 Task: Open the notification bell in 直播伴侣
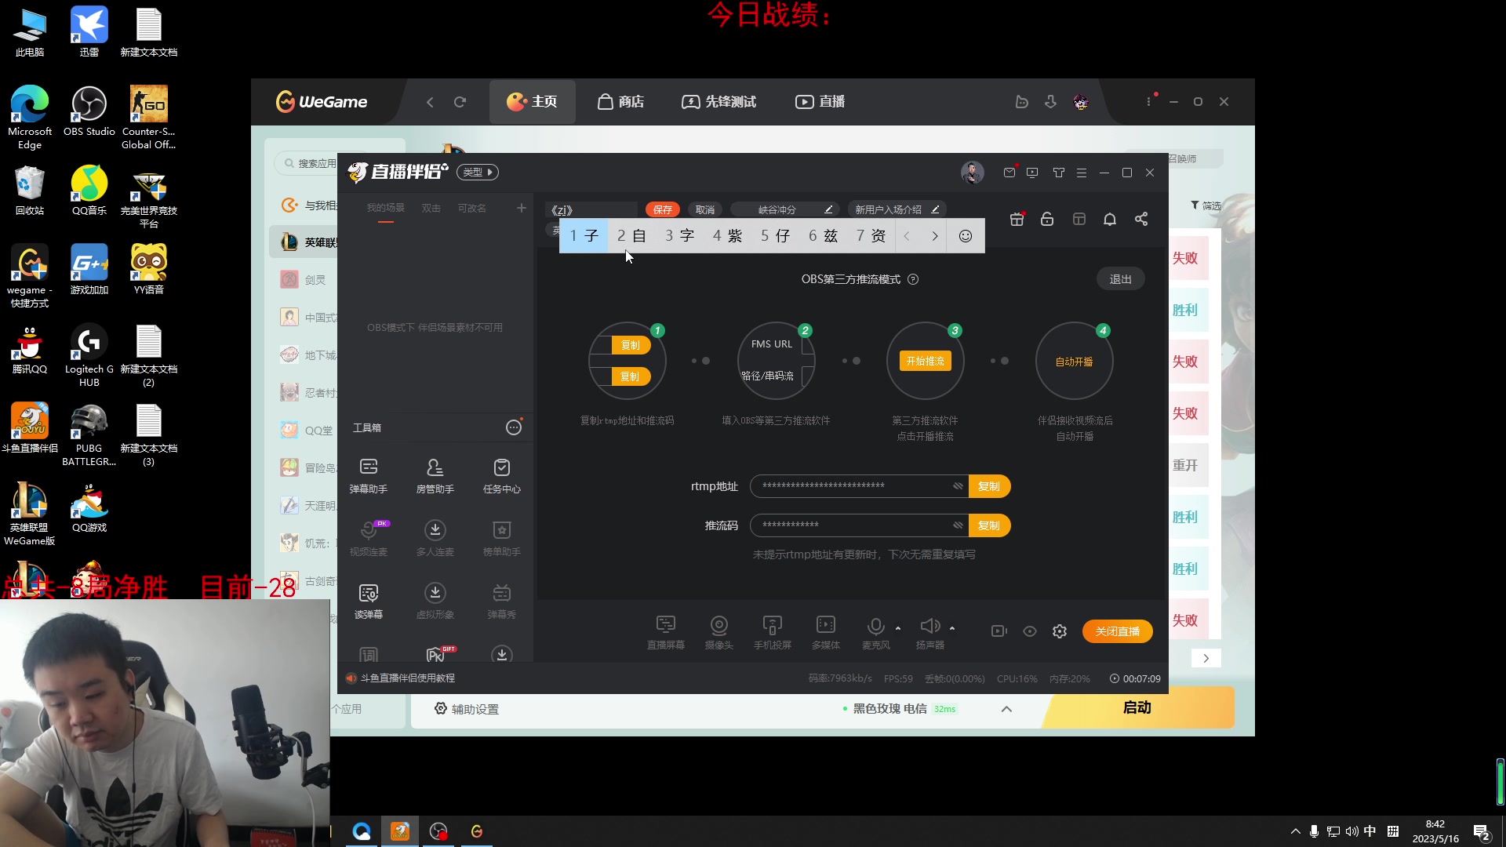click(x=1110, y=219)
